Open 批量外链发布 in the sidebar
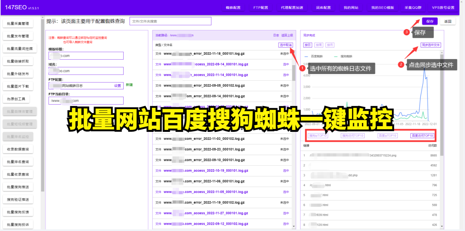465x231 pixels. (x=18, y=74)
